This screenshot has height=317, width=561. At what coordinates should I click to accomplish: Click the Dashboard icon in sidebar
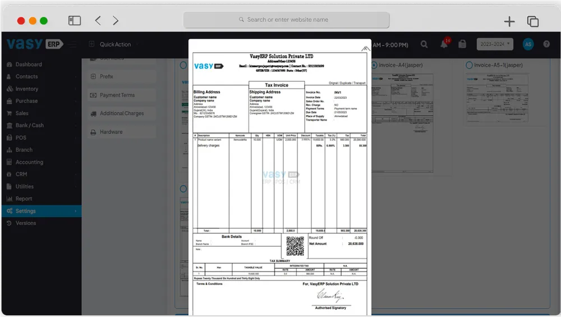[10, 65]
